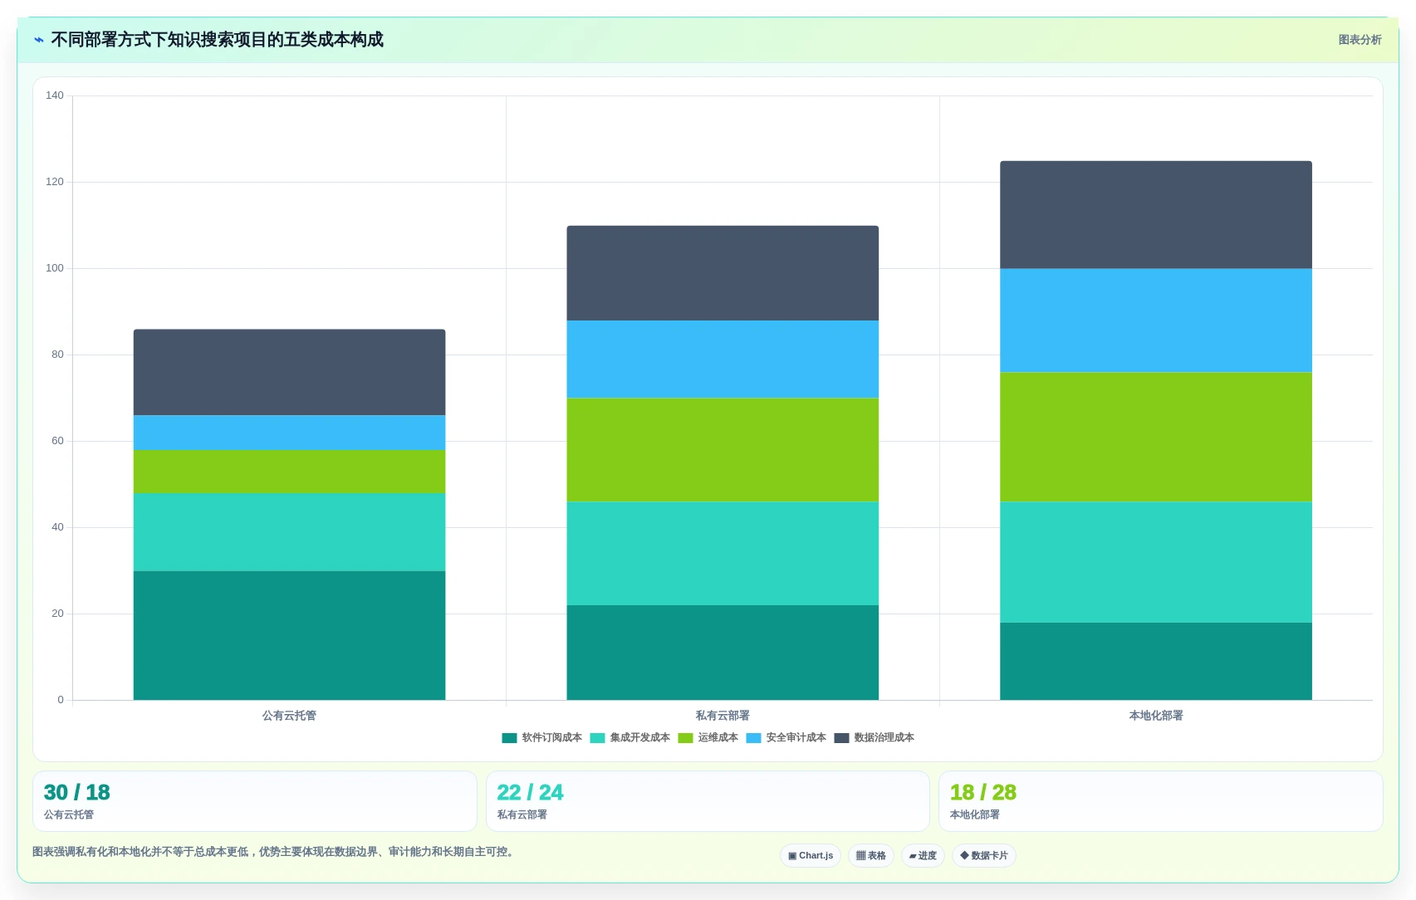
Task: Click the 运维成本 legend color swatch
Action: [685, 738]
